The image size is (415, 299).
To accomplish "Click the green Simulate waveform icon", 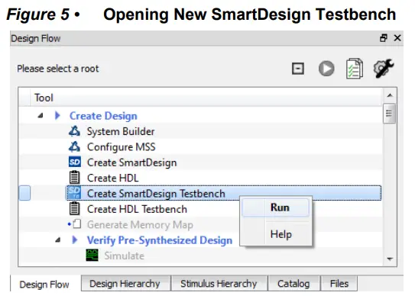I will tap(92, 256).
